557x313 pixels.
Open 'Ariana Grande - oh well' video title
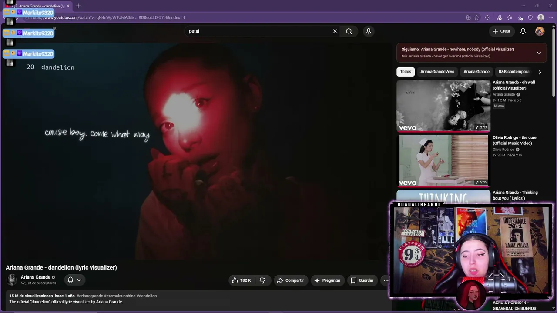click(514, 85)
